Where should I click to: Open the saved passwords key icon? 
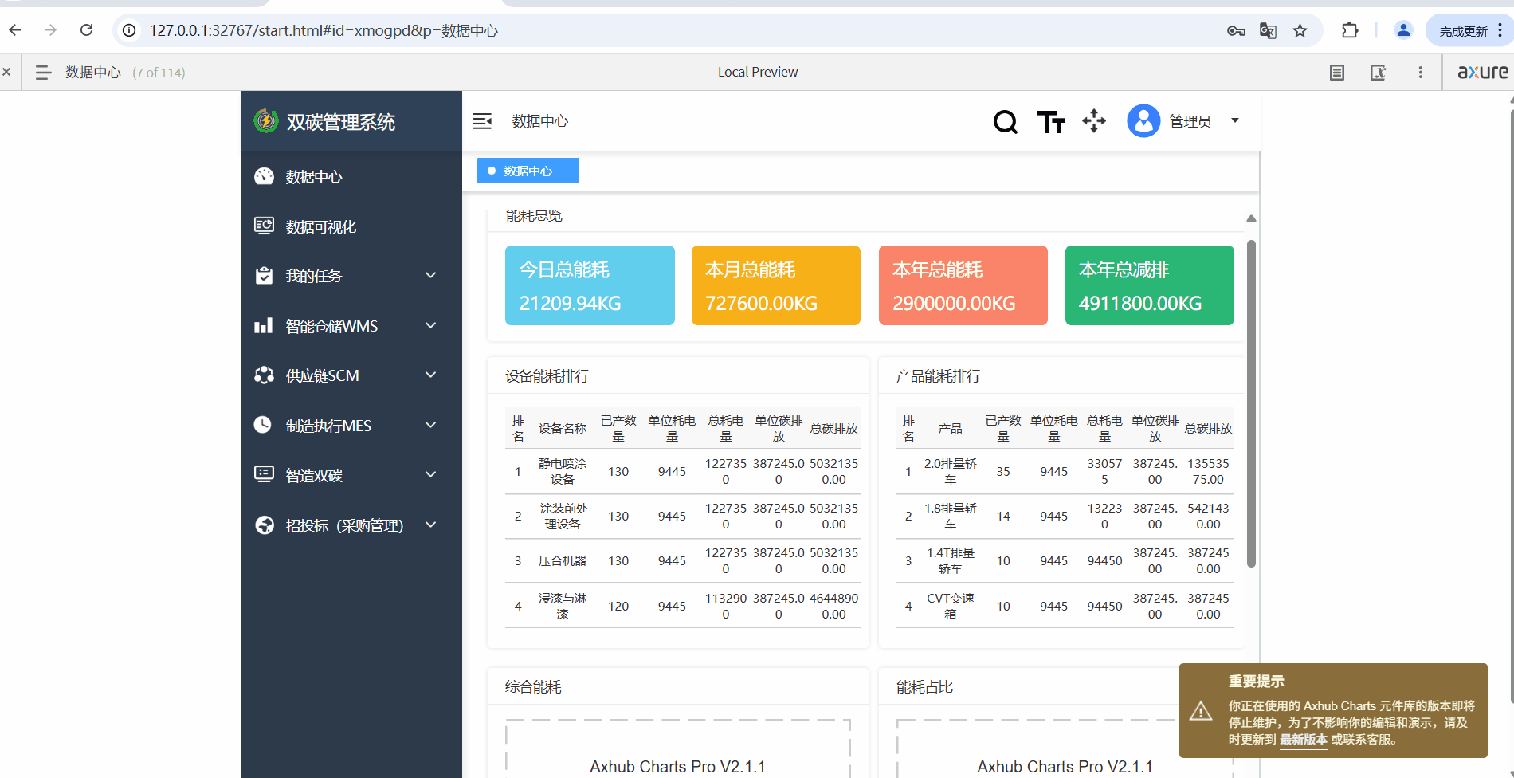[x=1236, y=31]
